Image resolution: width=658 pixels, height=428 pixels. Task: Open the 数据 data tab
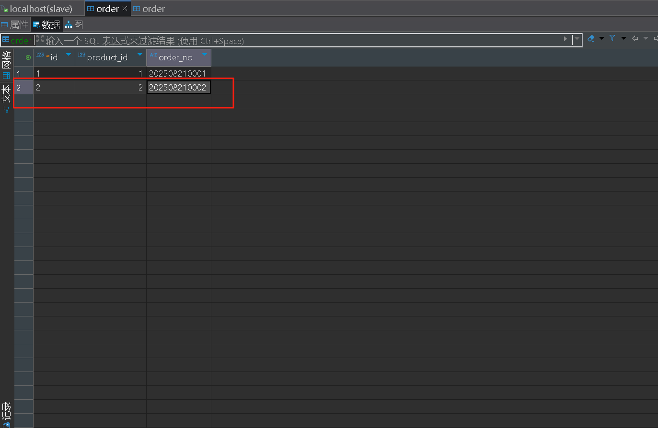pos(47,24)
